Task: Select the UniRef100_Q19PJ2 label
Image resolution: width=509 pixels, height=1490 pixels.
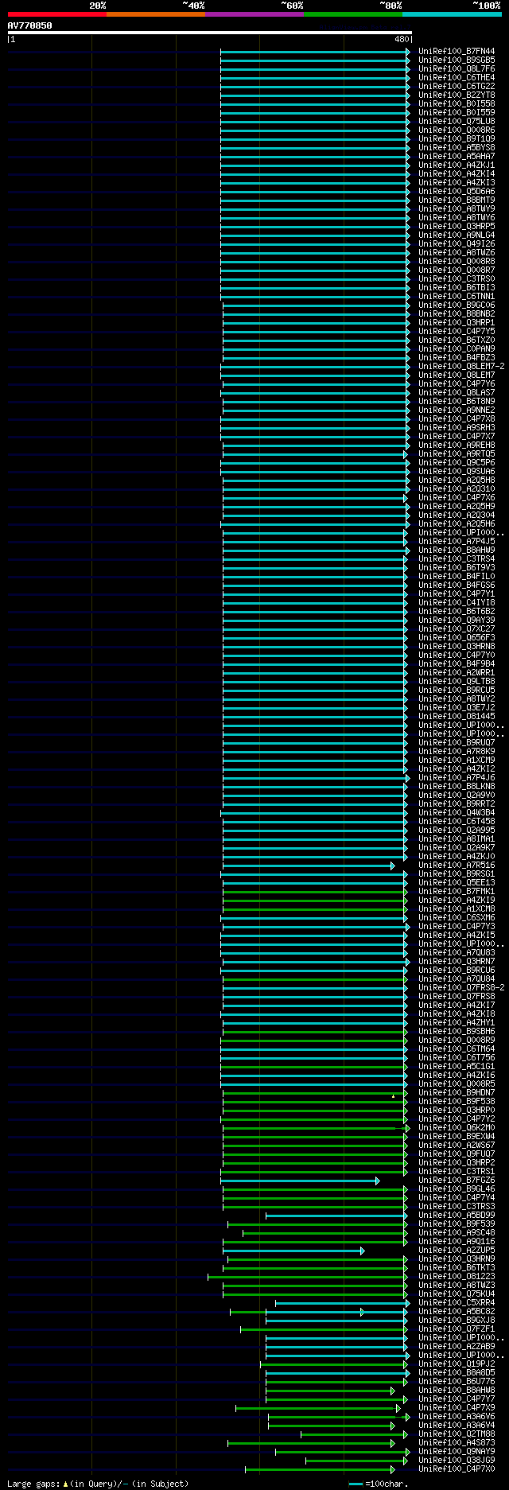Action: click(x=457, y=1364)
